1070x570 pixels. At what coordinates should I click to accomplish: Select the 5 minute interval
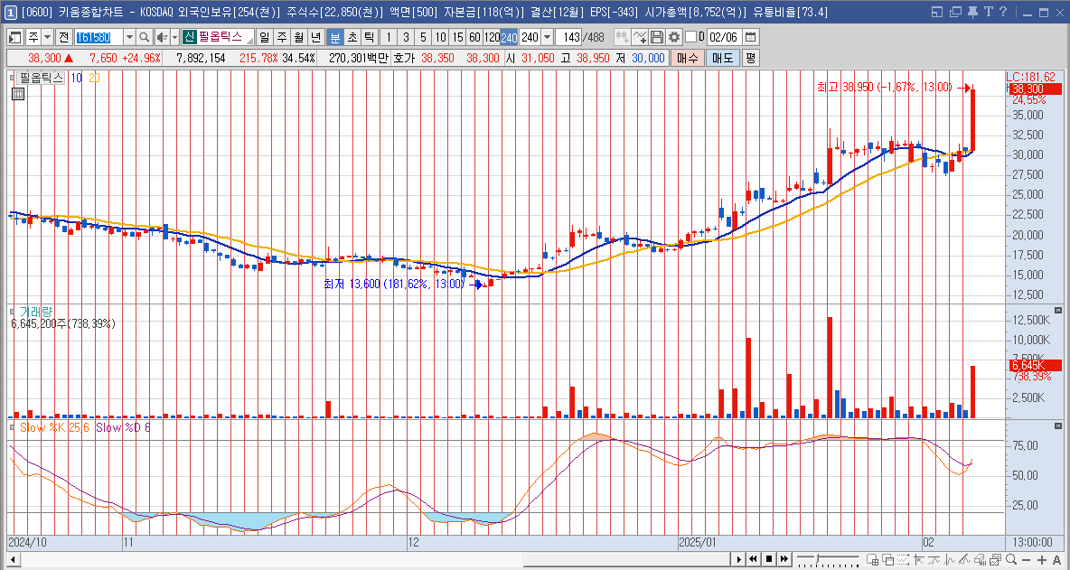[x=423, y=37]
